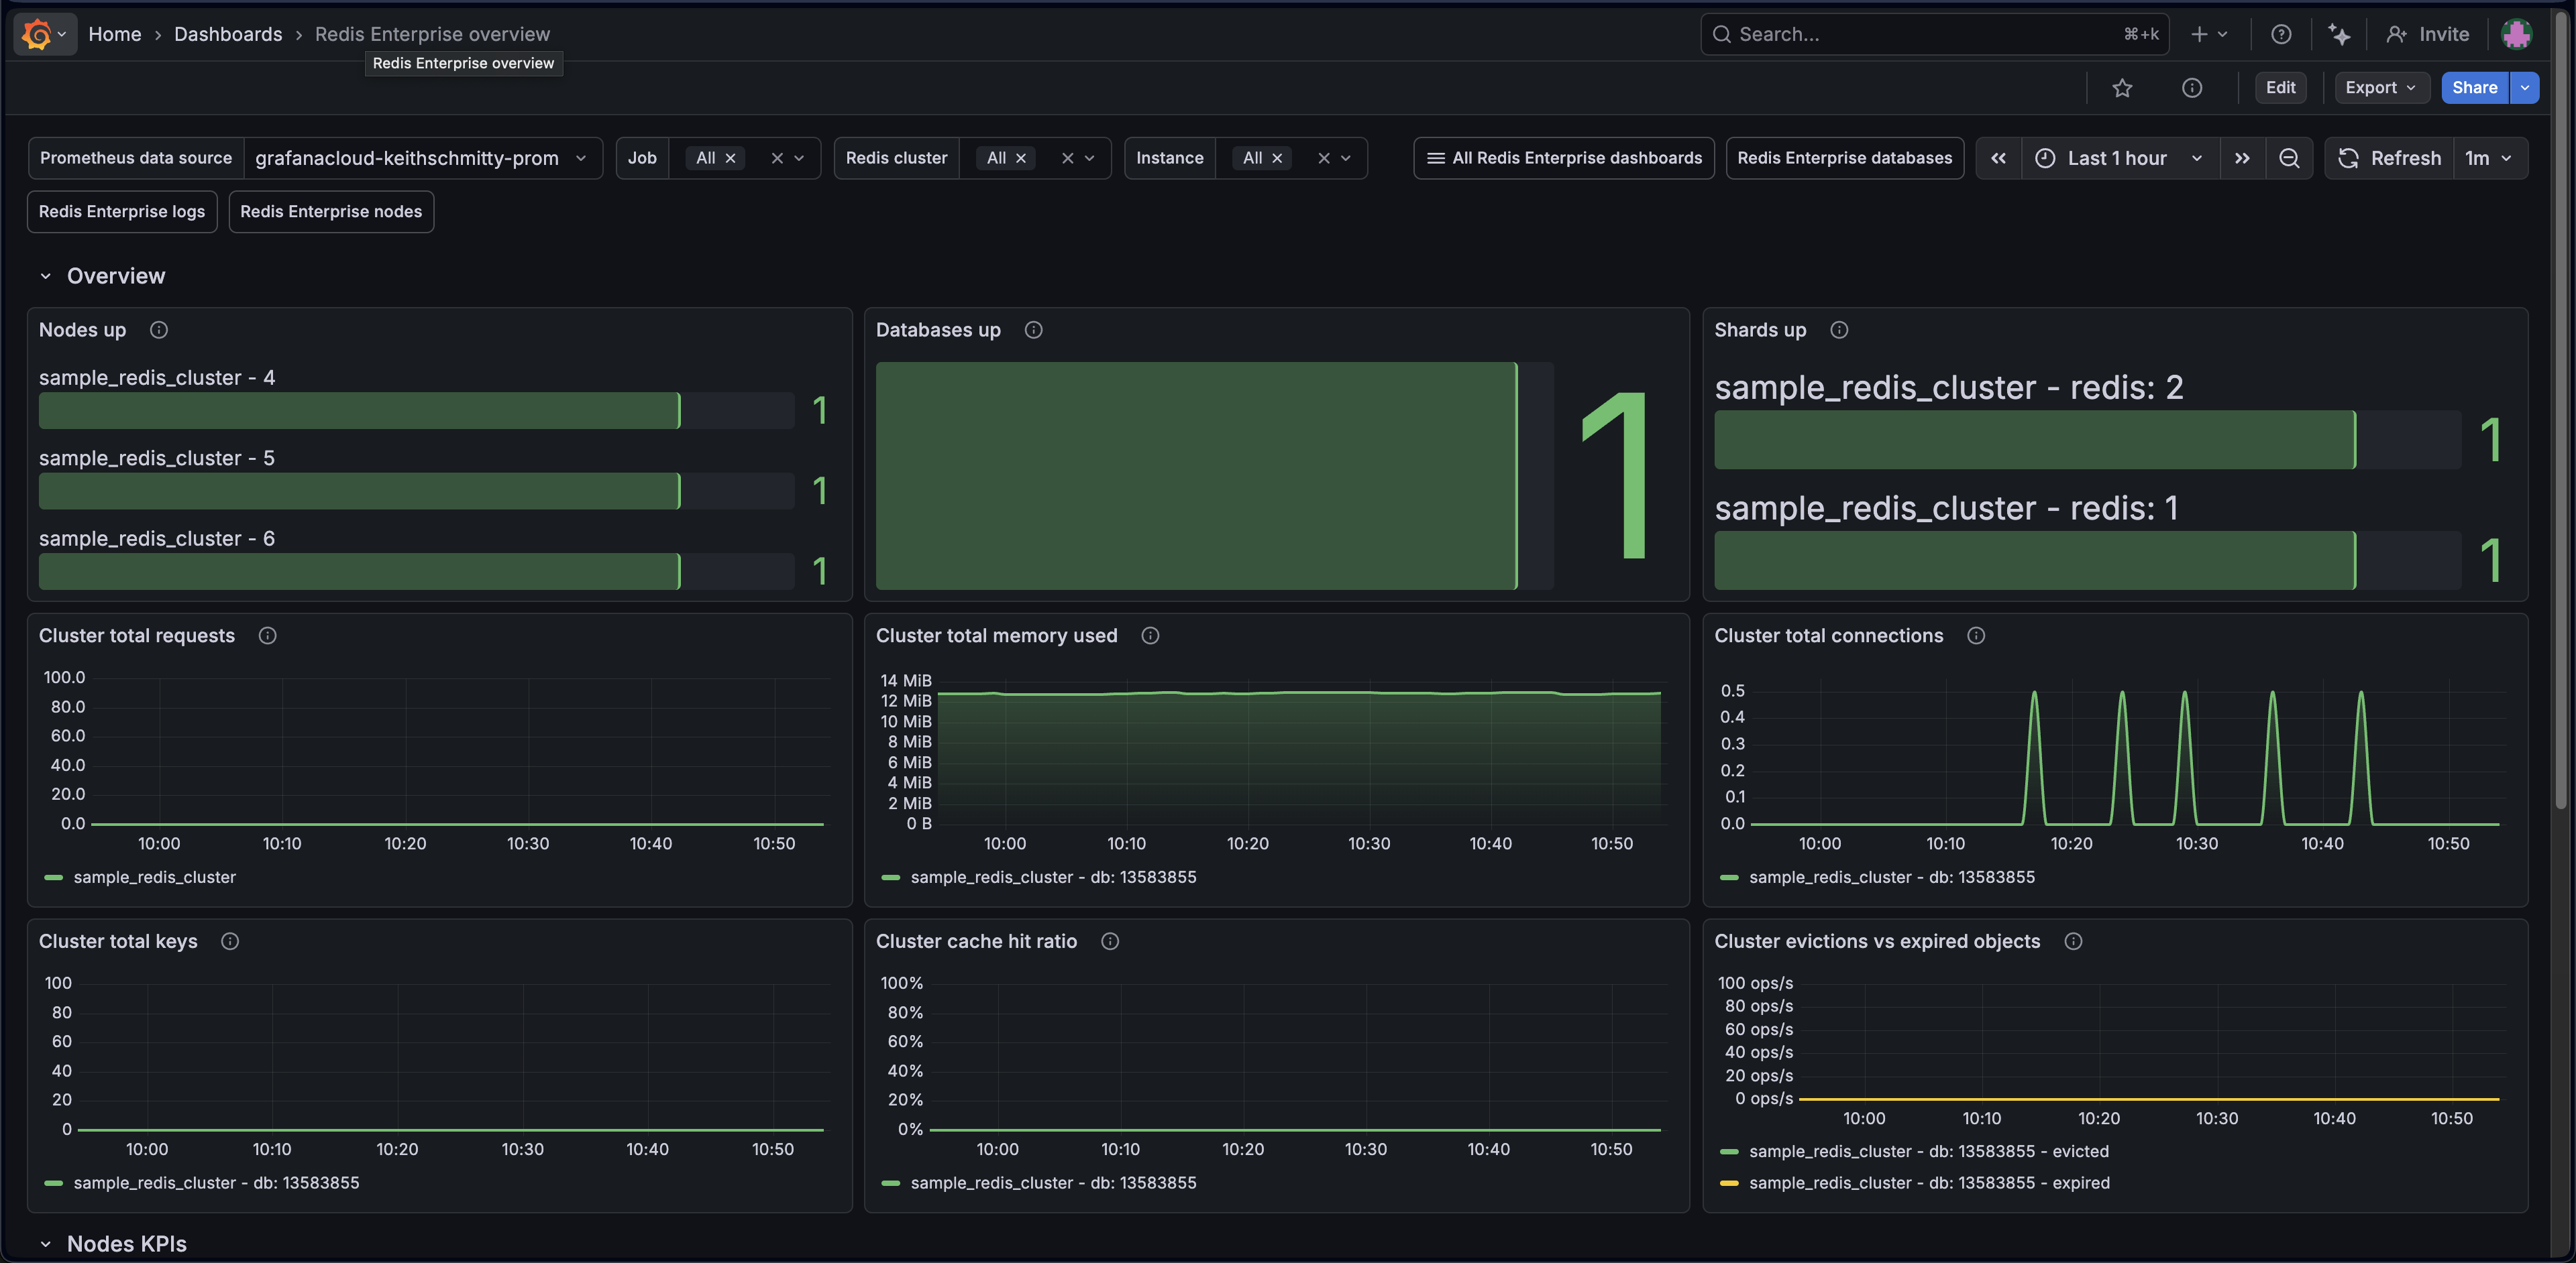Go to Dashboards breadcrumb
This screenshot has height=1263, width=2576.
pyautogui.click(x=228, y=34)
